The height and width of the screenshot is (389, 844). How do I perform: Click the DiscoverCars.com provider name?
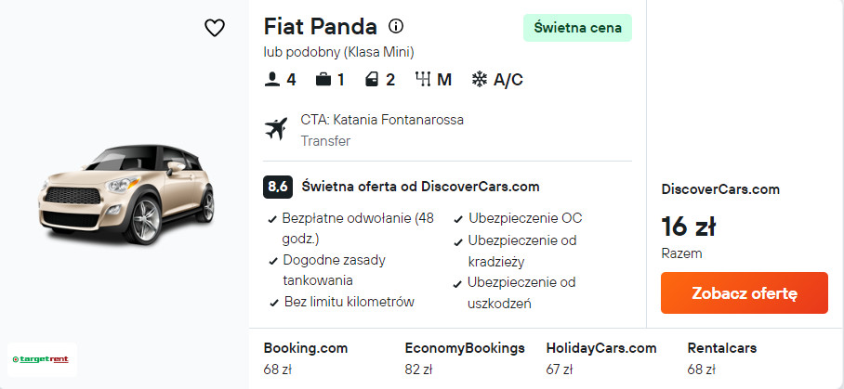tap(719, 189)
